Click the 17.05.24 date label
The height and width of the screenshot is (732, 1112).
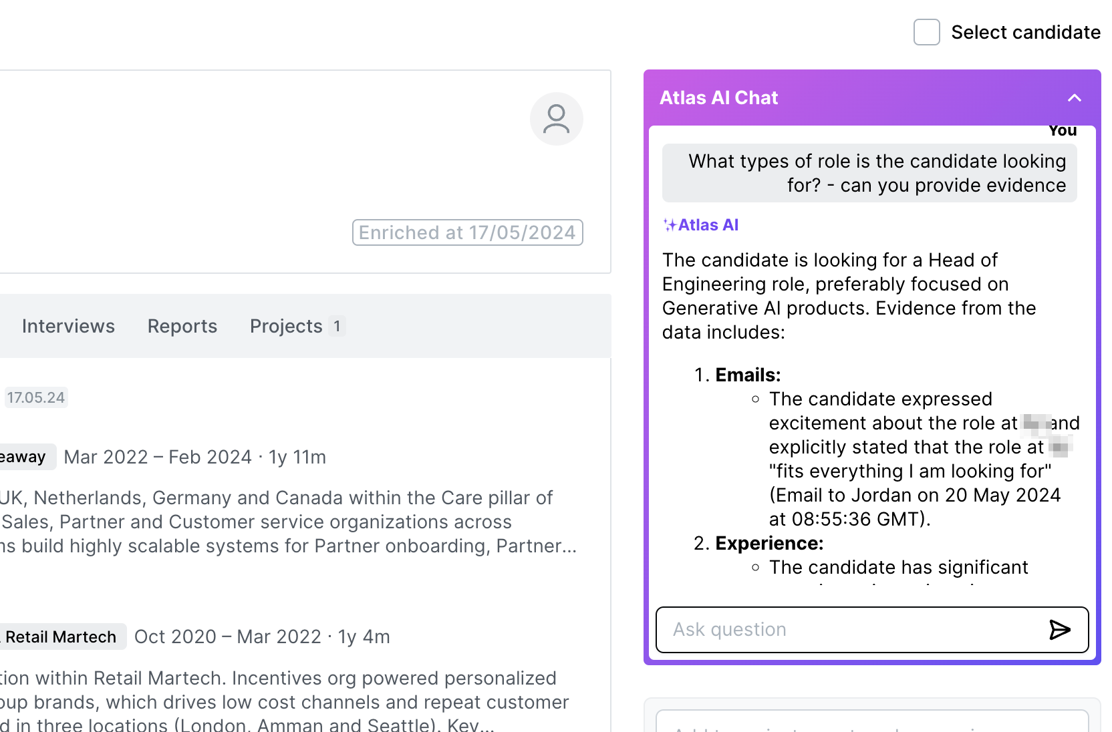tap(36, 397)
